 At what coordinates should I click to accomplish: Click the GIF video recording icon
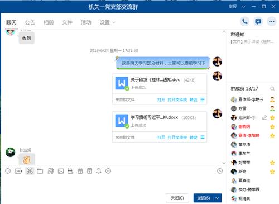pos(18,171)
